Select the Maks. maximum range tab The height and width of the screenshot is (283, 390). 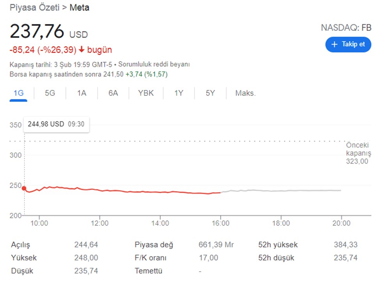click(x=245, y=93)
